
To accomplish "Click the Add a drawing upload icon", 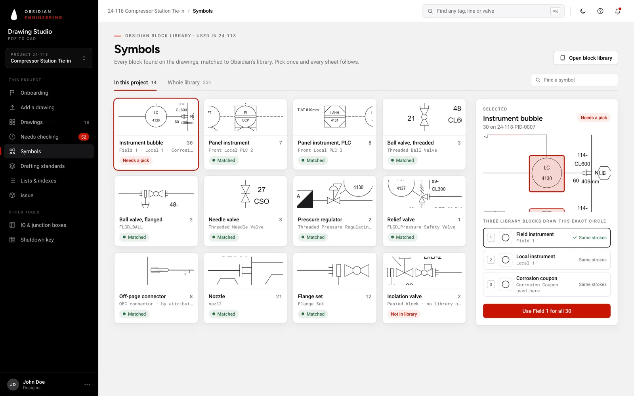I will pos(12,107).
